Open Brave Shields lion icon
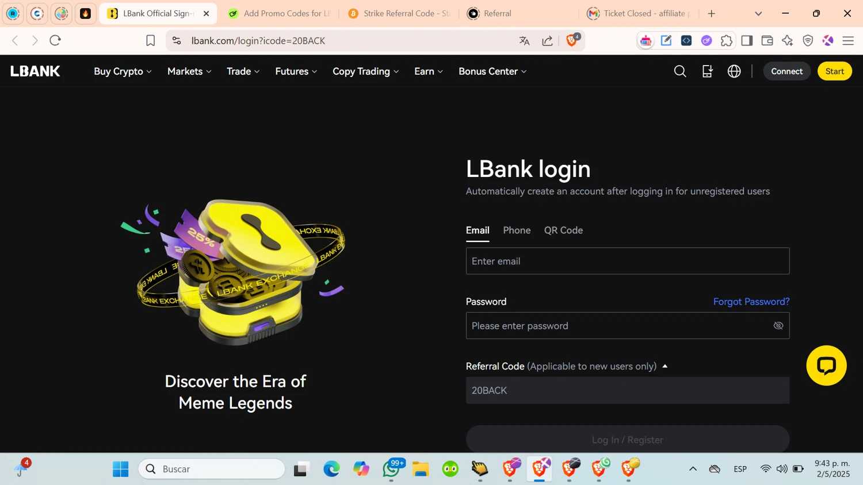 point(572,40)
